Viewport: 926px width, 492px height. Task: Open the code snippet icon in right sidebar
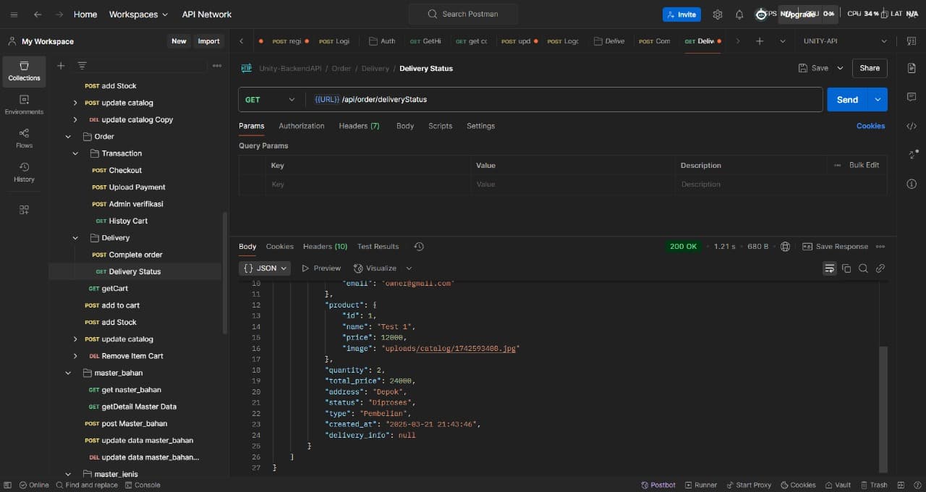[x=911, y=126]
